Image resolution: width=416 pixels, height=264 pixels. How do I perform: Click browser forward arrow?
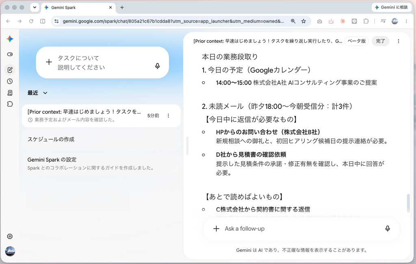[19, 21]
